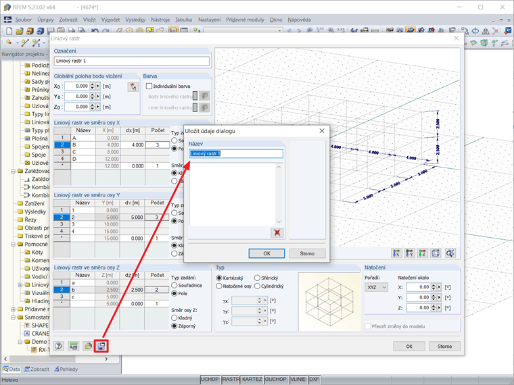Click the pick color icon beside Linie liniového rastru
The height and width of the screenshot is (385, 514).
pyautogui.click(x=204, y=107)
